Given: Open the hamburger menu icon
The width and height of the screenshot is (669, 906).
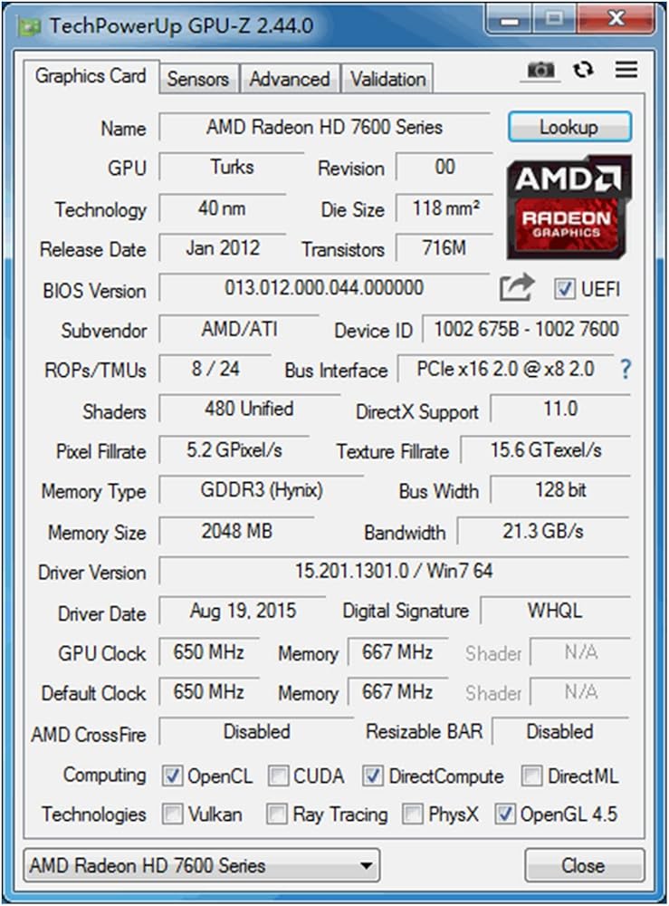Looking at the screenshot, I should (626, 70).
